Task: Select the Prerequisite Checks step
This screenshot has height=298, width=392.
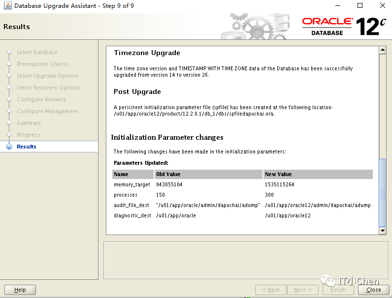Action: (42, 64)
